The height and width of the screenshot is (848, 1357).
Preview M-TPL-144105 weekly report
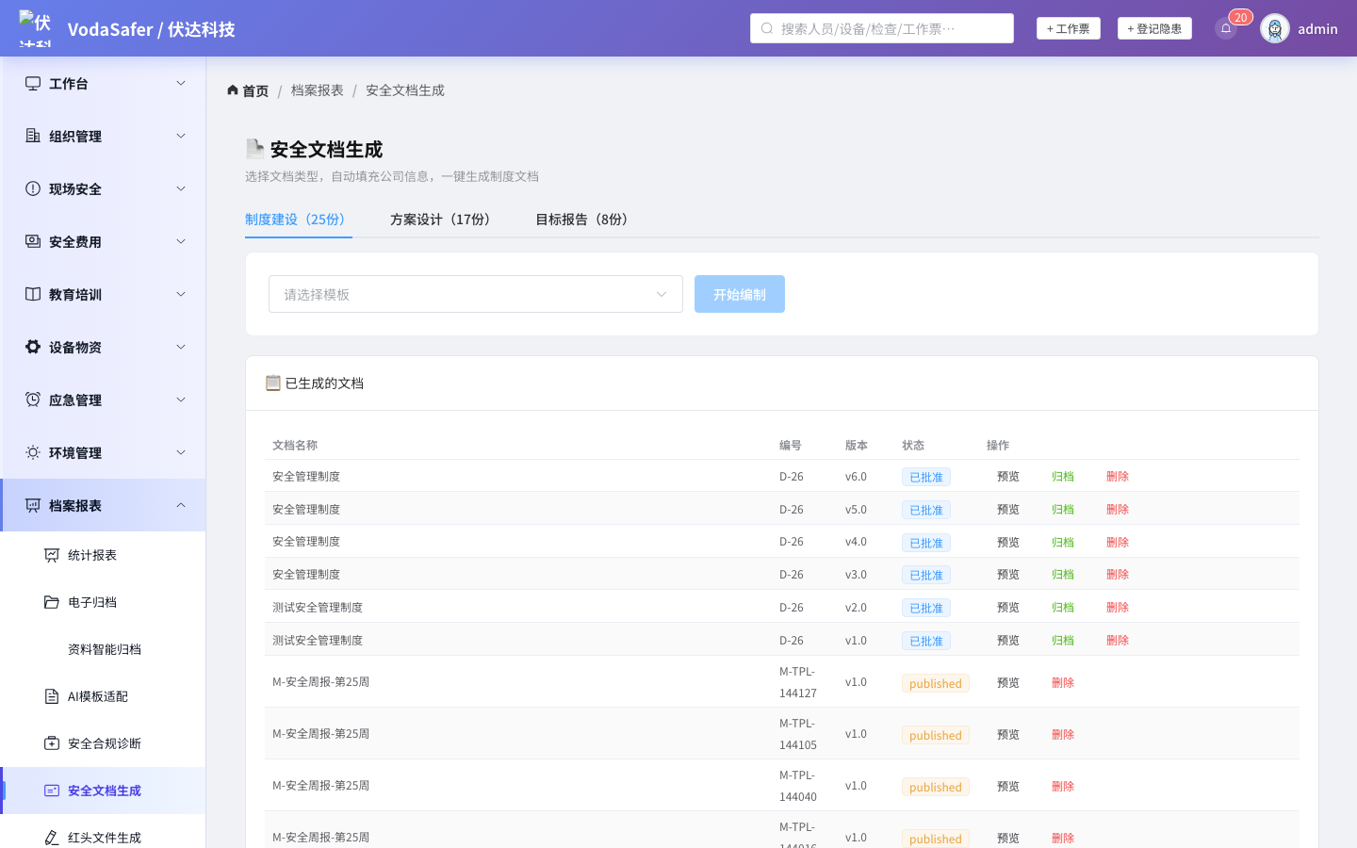tap(1008, 735)
